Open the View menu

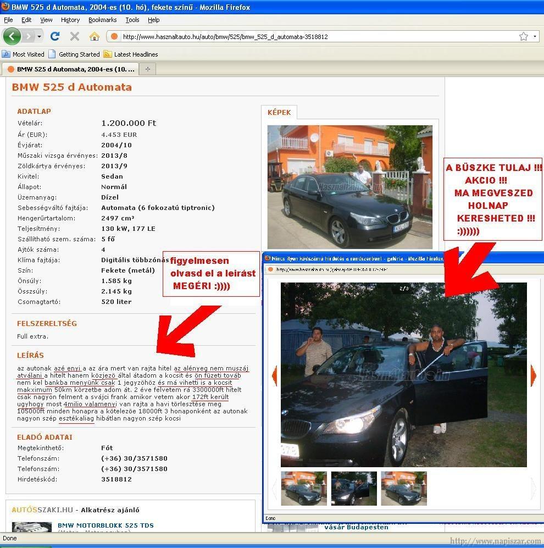click(x=46, y=20)
